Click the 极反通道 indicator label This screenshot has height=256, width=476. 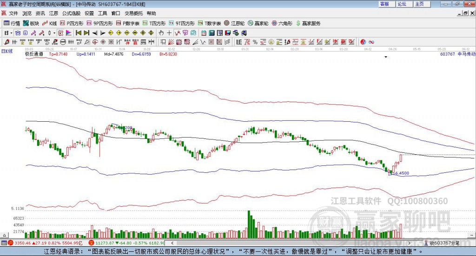(34, 54)
